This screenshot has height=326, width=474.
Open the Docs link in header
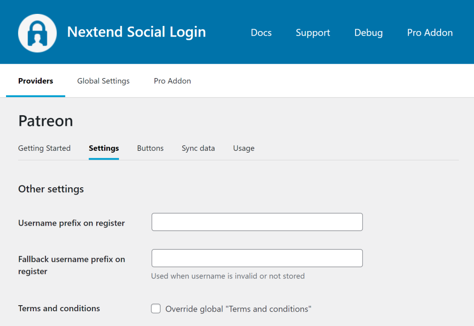(261, 33)
